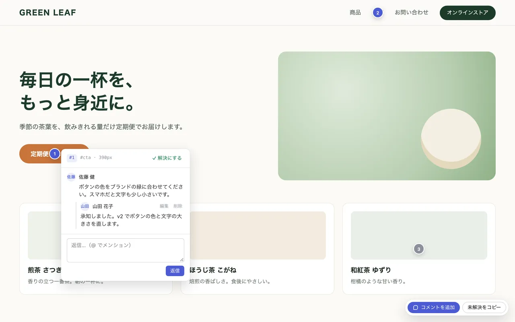Click the 山田 avatar on the reply

[85, 206]
